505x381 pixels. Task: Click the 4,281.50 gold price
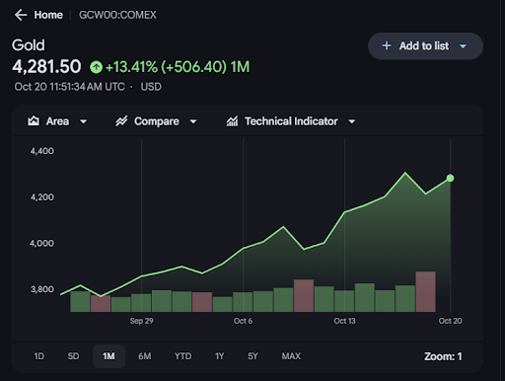click(x=46, y=66)
